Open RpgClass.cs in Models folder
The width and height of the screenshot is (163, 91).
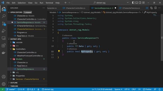(22, 66)
